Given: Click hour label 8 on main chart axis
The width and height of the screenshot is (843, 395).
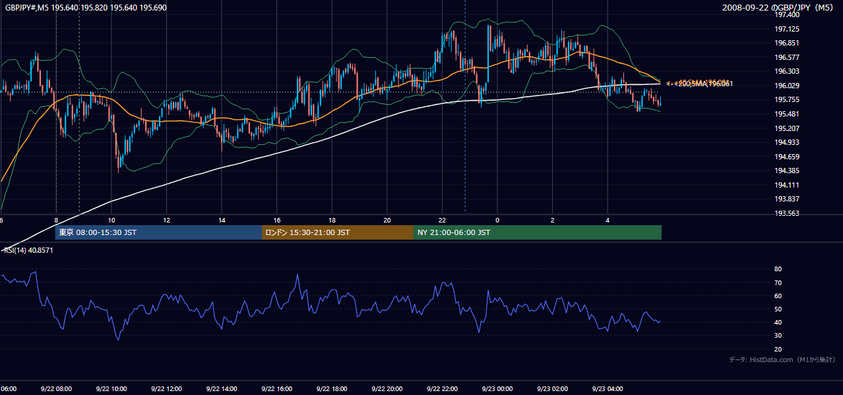Looking at the screenshot, I should point(57,220).
